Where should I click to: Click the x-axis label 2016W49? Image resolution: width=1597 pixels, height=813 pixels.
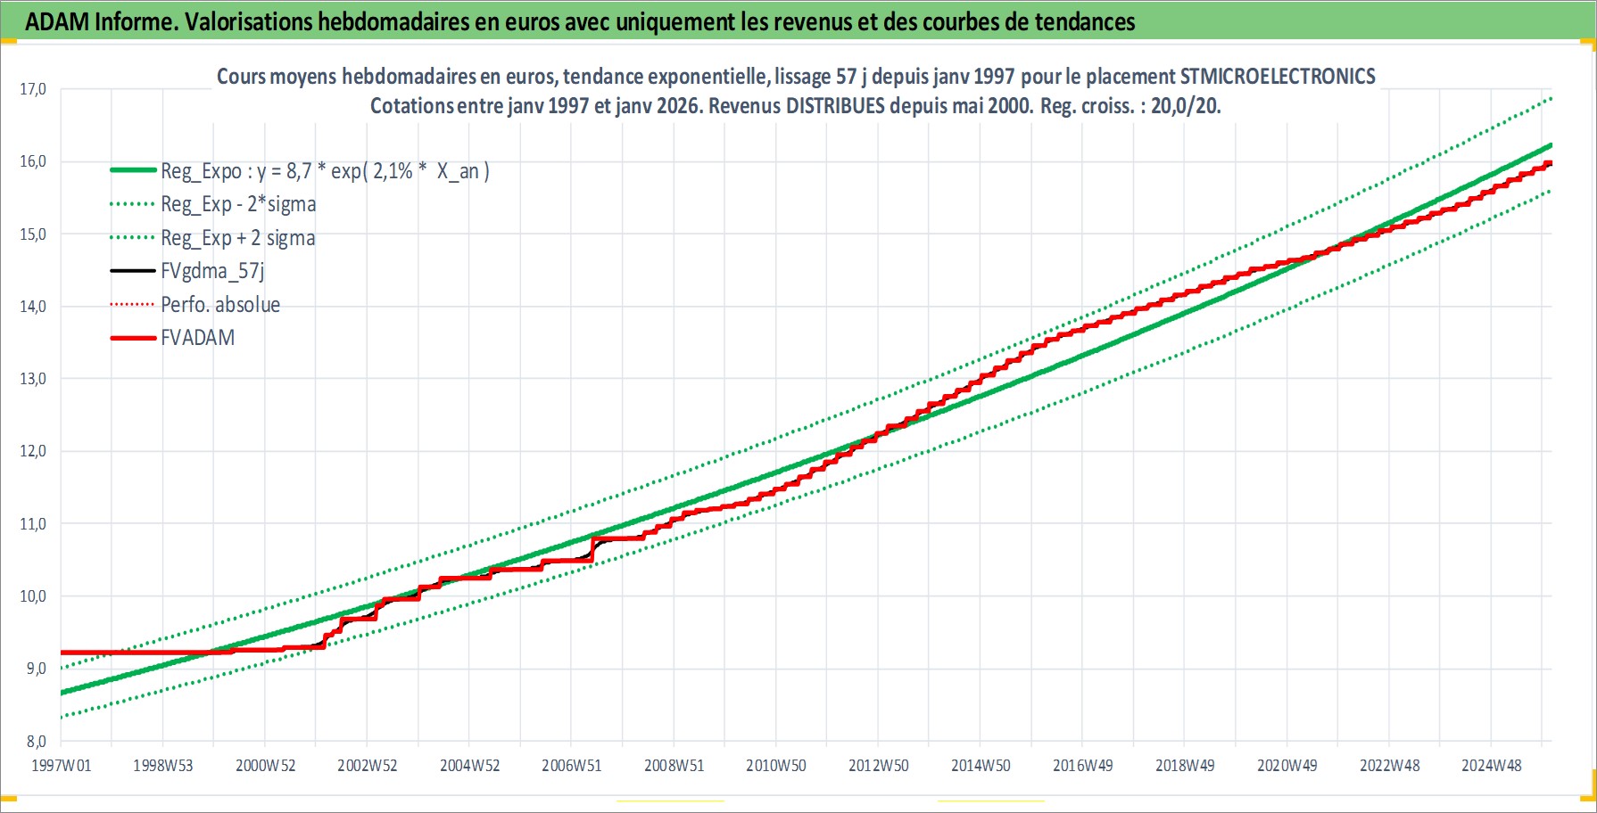(x=1083, y=766)
